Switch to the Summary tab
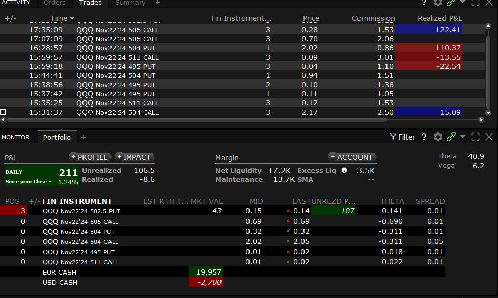 130,3
